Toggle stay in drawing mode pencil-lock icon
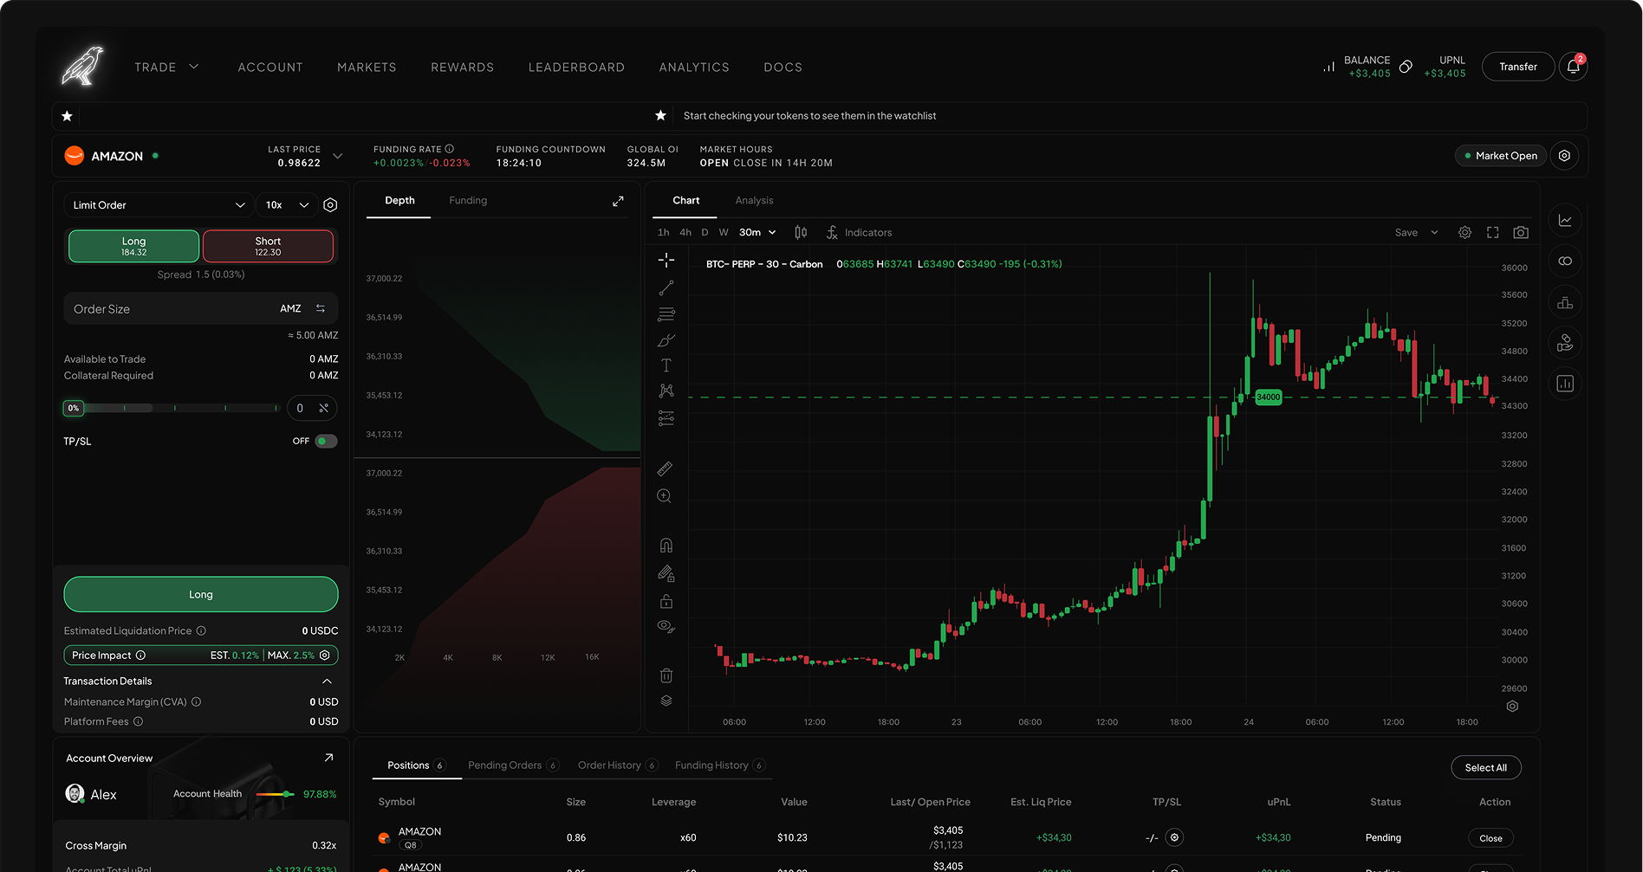This screenshot has width=1643, height=872. coord(666,573)
